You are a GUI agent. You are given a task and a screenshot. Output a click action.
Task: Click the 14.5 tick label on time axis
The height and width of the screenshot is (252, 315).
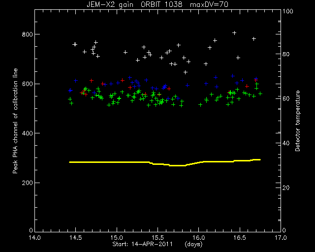pyautogui.click(x=76, y=238)
